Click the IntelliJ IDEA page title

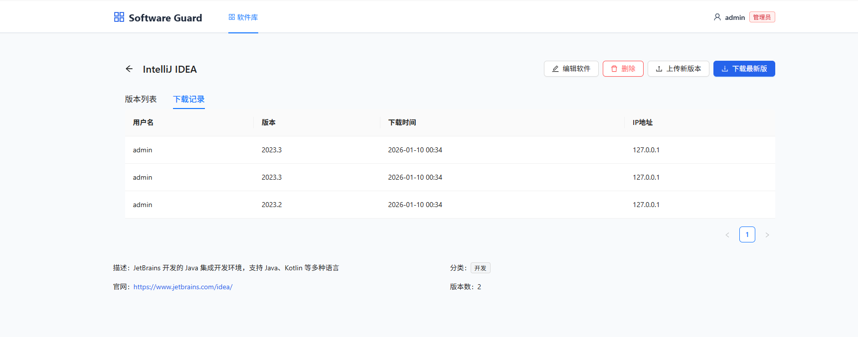170,69
